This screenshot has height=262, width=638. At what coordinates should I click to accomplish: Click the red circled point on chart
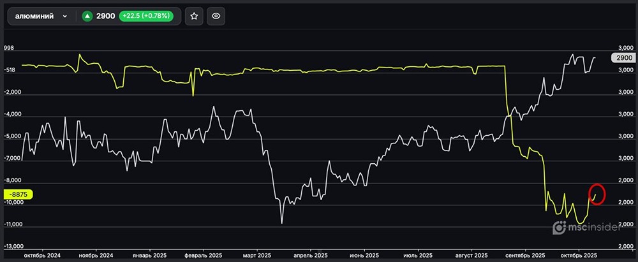597,193
